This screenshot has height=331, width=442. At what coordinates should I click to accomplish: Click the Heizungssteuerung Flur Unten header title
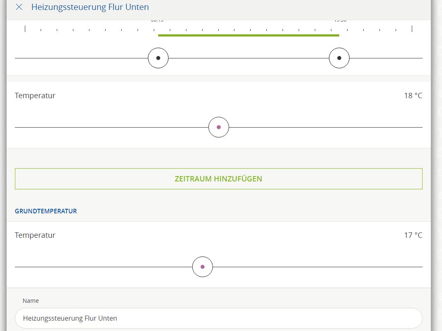(90, 7)
